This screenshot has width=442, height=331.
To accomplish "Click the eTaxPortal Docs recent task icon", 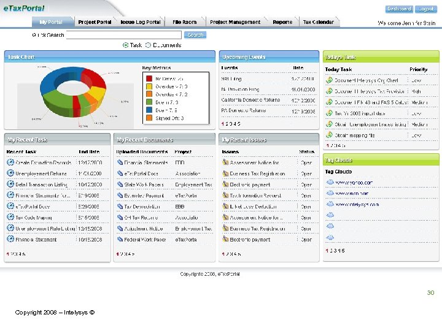I will tap(10, 206).
